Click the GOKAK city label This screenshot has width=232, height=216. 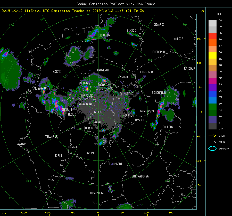57,72
